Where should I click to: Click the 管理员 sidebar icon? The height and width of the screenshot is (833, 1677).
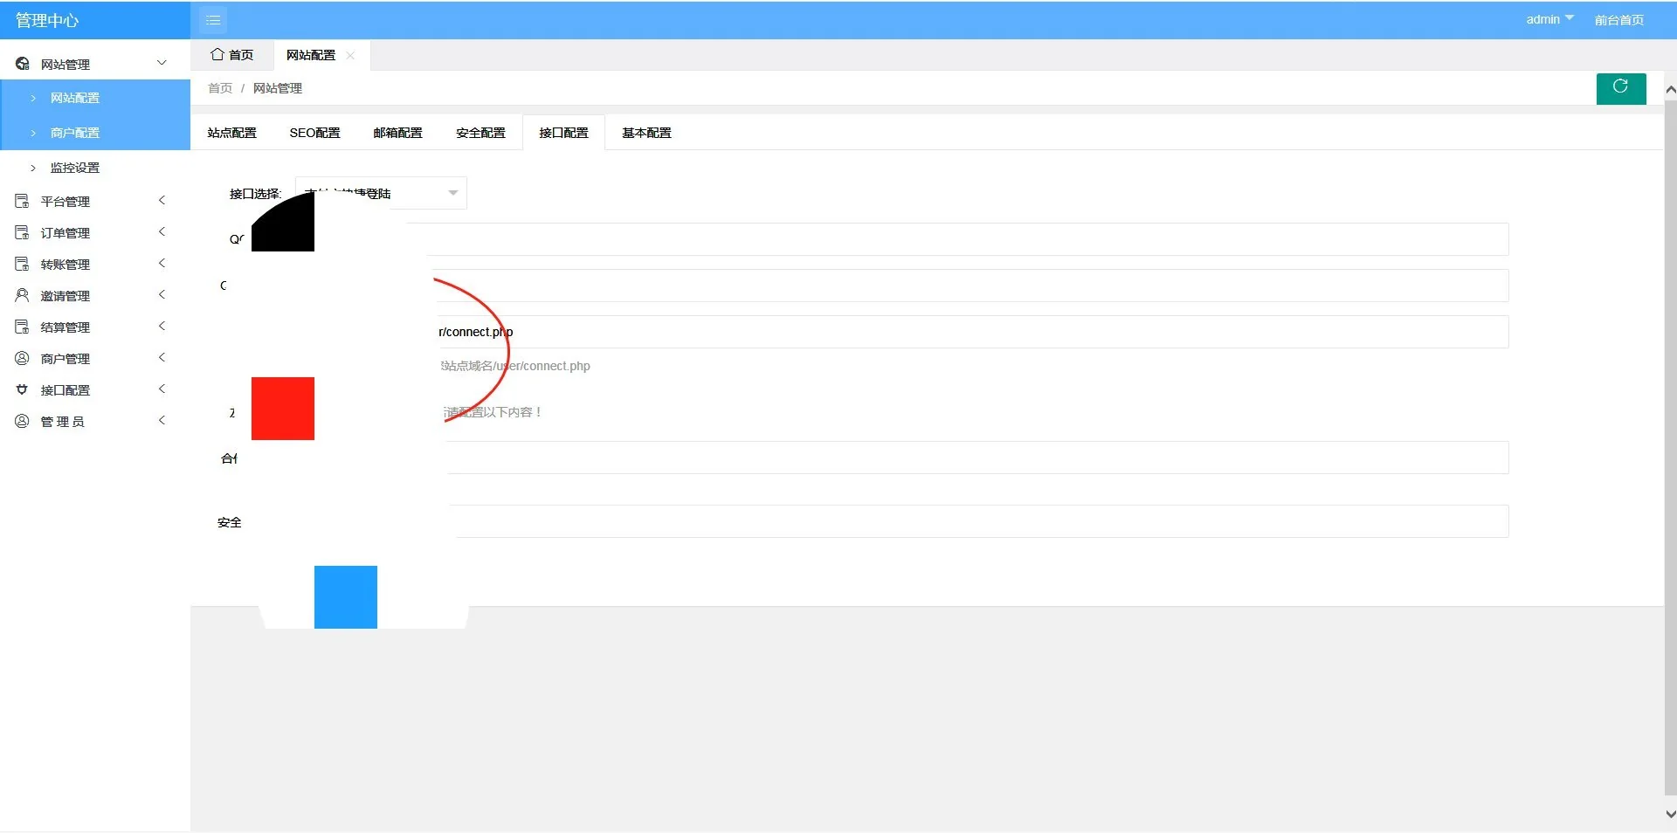point(22,422)
